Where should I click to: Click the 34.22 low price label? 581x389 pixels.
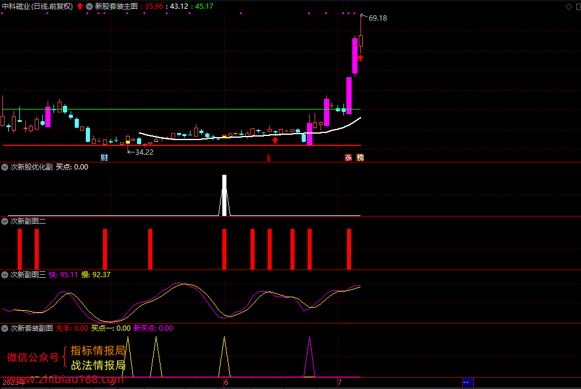click(x=144, y=152)
